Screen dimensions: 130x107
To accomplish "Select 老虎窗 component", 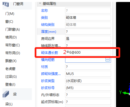I will [10, 69].
